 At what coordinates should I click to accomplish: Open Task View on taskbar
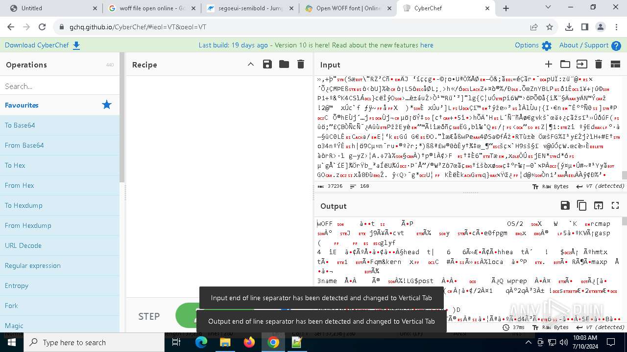pos(176,342)
